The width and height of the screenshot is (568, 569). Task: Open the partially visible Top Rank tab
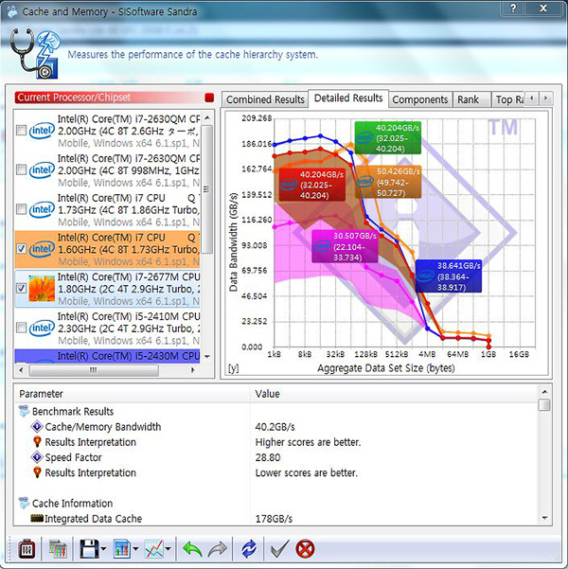(508, 99)
